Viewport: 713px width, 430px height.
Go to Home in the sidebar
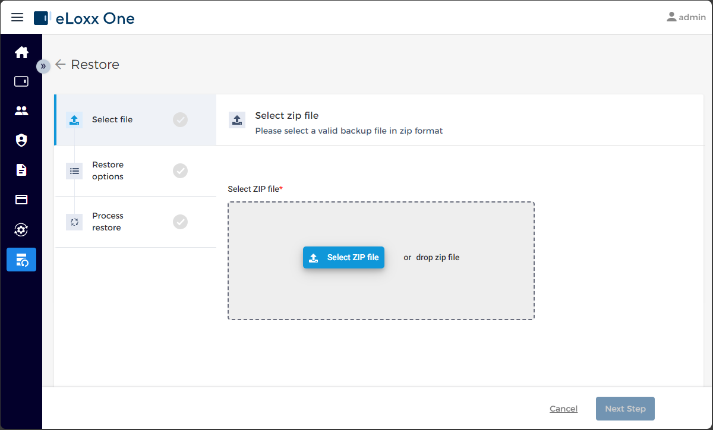pos(21,52)
